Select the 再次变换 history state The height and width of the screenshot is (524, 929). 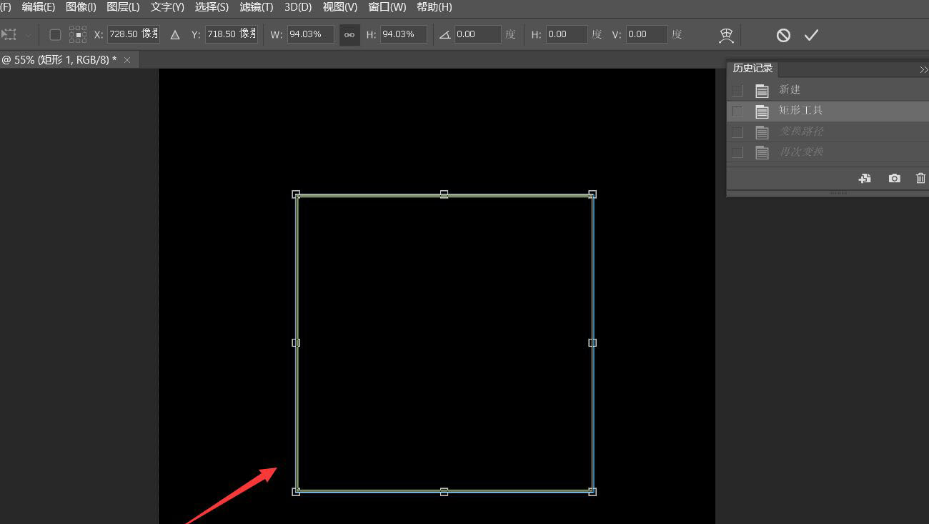click(828, 152)
